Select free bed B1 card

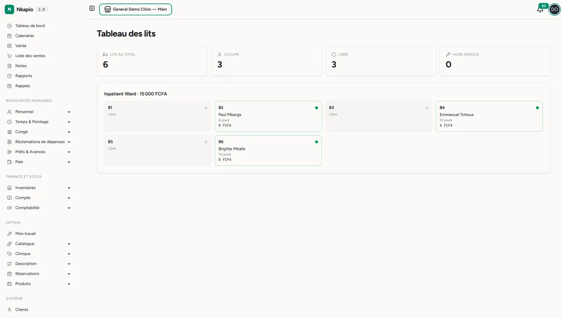point(158,116)
